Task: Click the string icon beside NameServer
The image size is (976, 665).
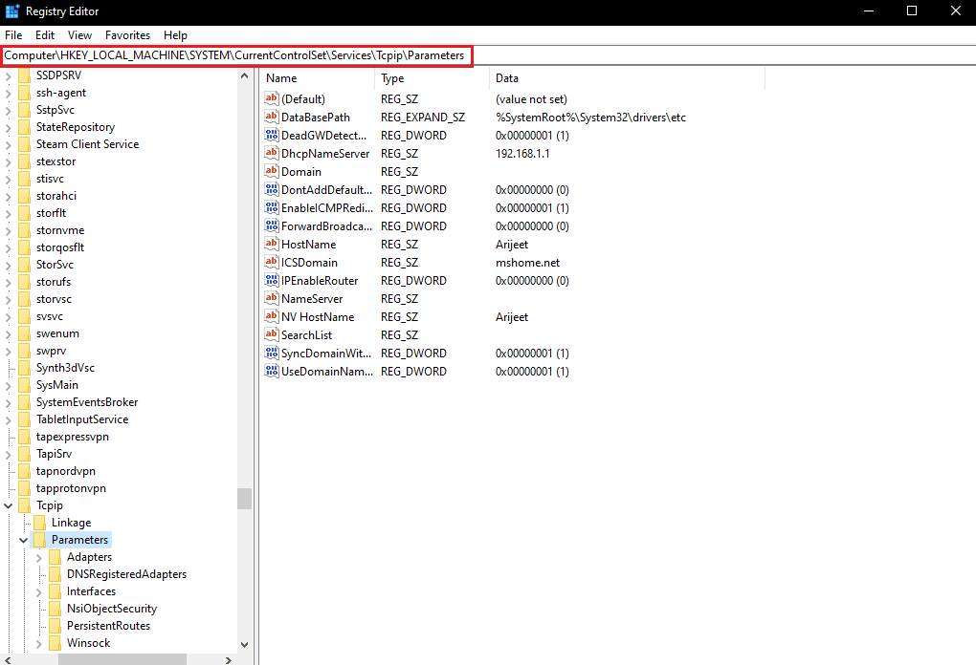Action: pyautogui.click(x=272, y=298)
